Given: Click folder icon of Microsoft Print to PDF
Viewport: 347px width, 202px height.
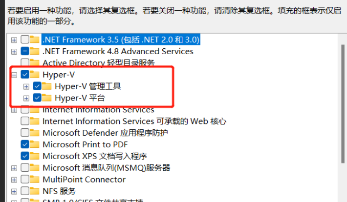Looking at the screenshot, I should pyautogui.click(x=35, y=144).
